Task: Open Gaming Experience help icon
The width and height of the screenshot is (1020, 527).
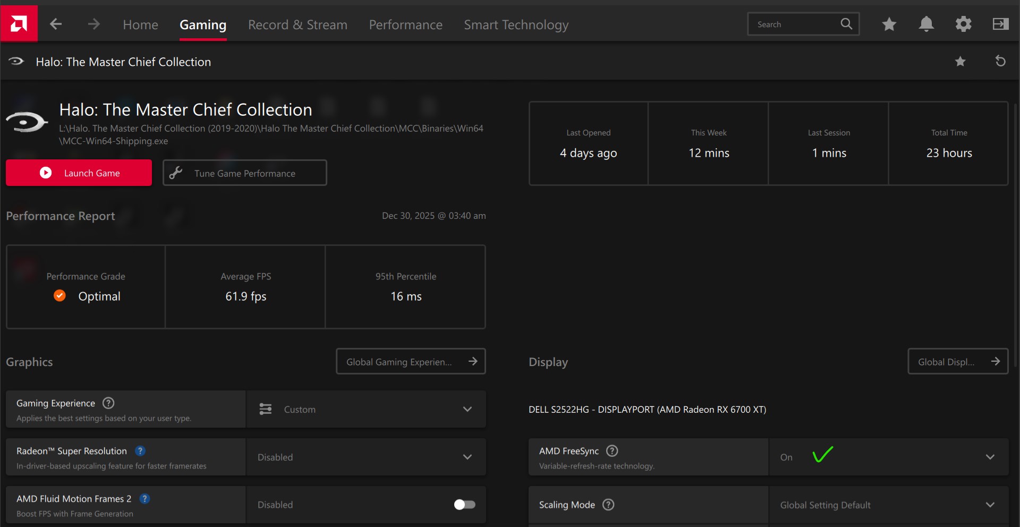Action: [108, 403]
